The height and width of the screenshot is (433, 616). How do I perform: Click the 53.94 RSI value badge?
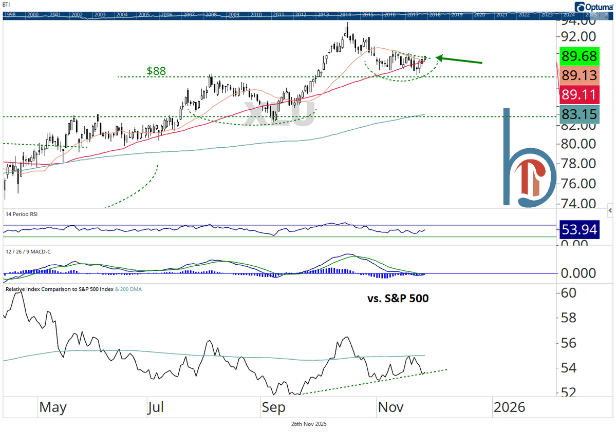(x=580, y=230)
